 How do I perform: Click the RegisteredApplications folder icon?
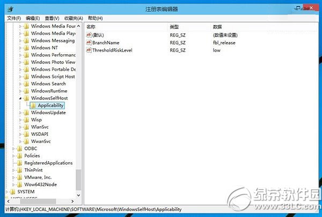(x=19, y=163)
